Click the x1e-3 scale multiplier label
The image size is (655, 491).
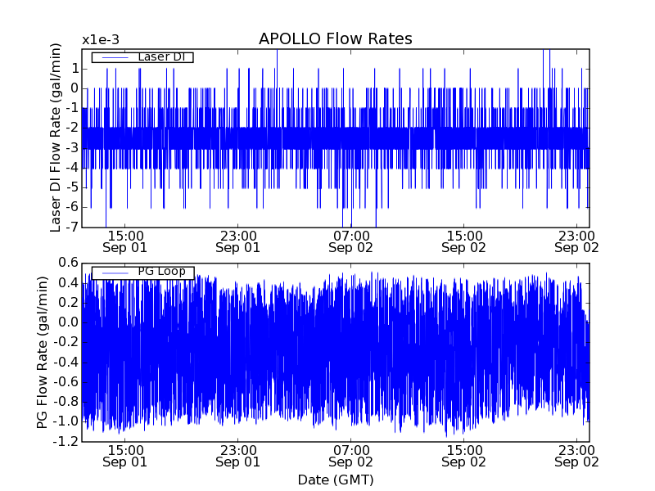click(x=101, y=40)
